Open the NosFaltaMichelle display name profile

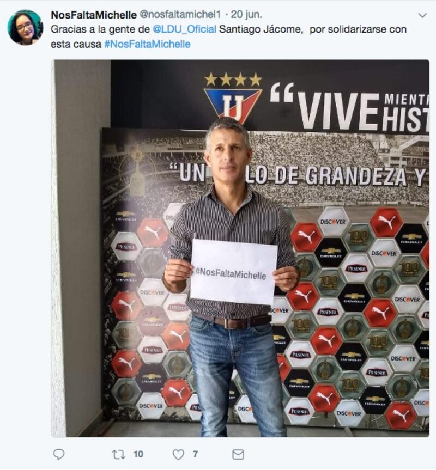coord(94,15)
